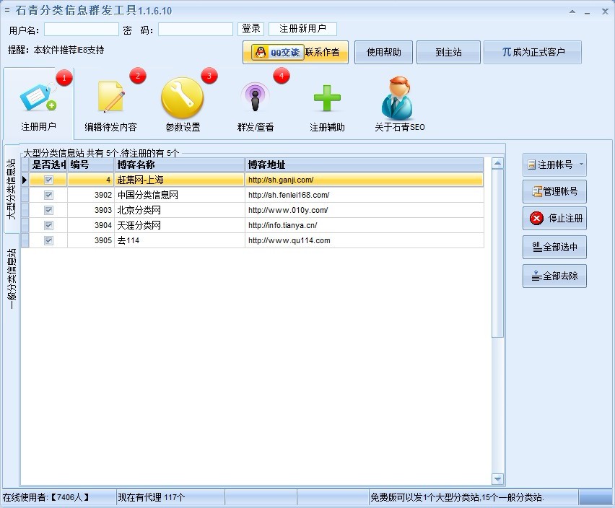The height and width of the screenshot is (508, 615).
Task: Open 编辑待发内容 notepad icon
Action: [x=110, y=98]
